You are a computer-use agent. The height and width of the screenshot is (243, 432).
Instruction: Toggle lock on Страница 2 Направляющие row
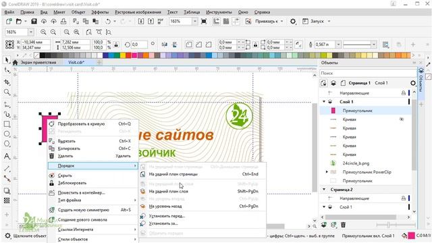click(x=404, y=198)
